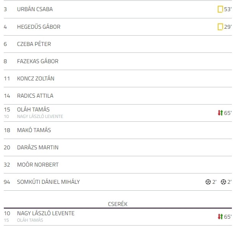The image size is (238, 229).
Task: Click first goal ball icon for Somkúti
Action: click(x=208, y=182)
